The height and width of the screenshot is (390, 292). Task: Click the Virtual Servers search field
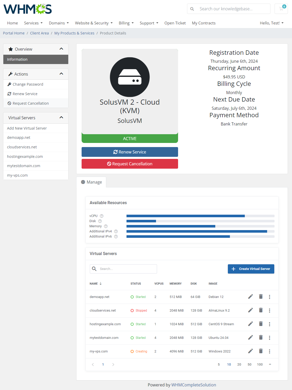[123, 269]
